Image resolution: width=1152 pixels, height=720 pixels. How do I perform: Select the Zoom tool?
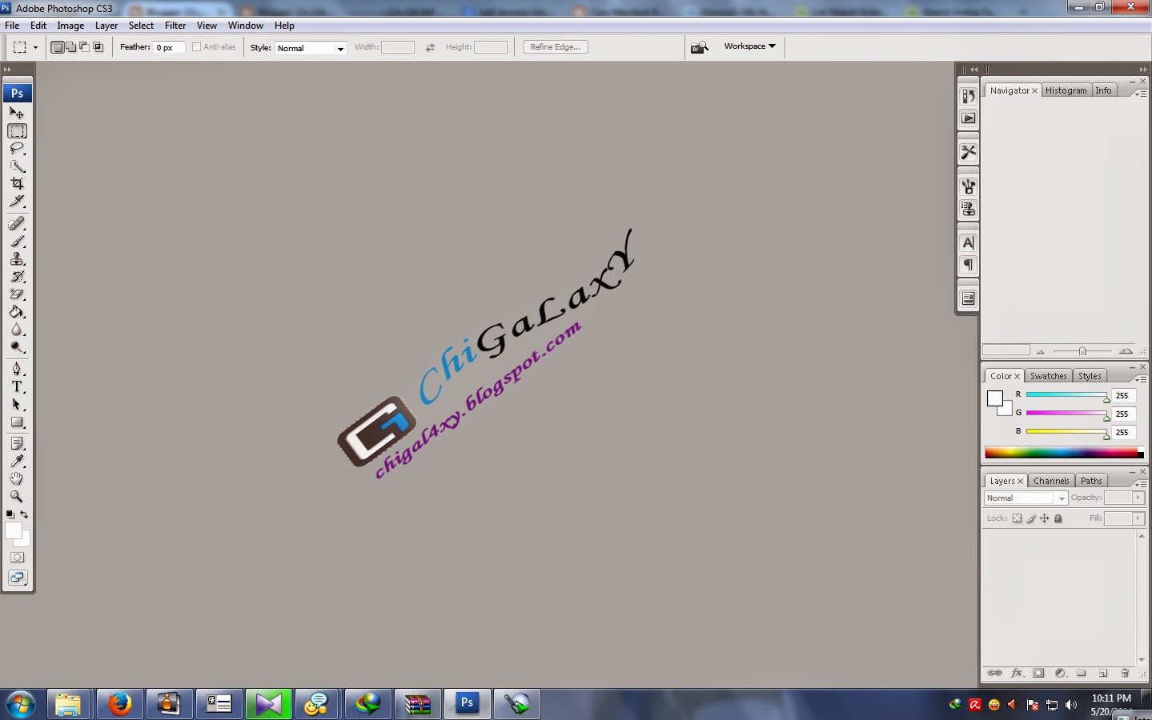click(x=17, y=496)
